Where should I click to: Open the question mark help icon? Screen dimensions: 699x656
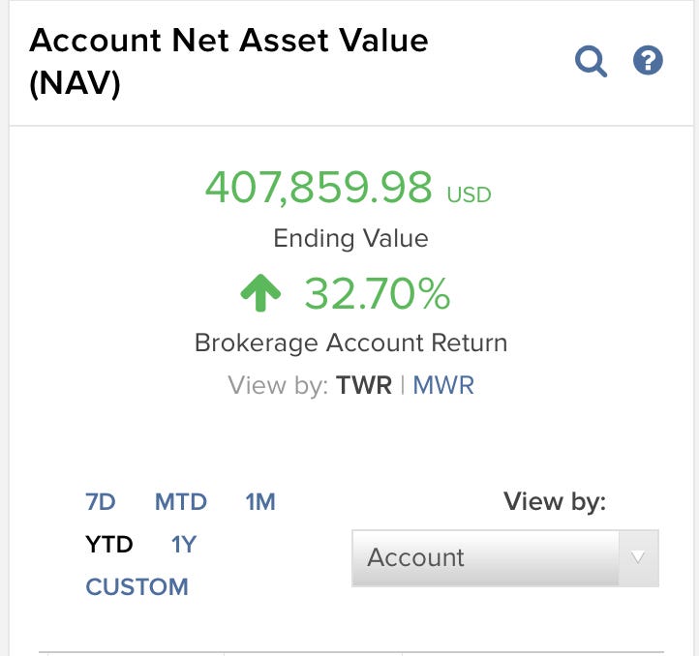[648, 60]
